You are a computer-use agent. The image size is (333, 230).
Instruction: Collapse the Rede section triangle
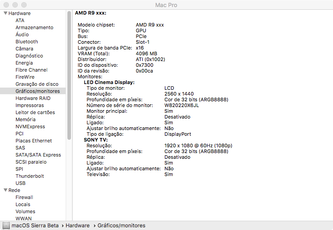click(x=5, y=190)
